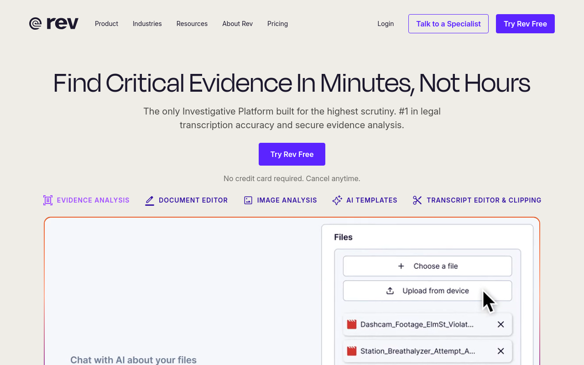Go to the Pricing page
The height and width of the screenshot is (365, 584).
point(277,24)
